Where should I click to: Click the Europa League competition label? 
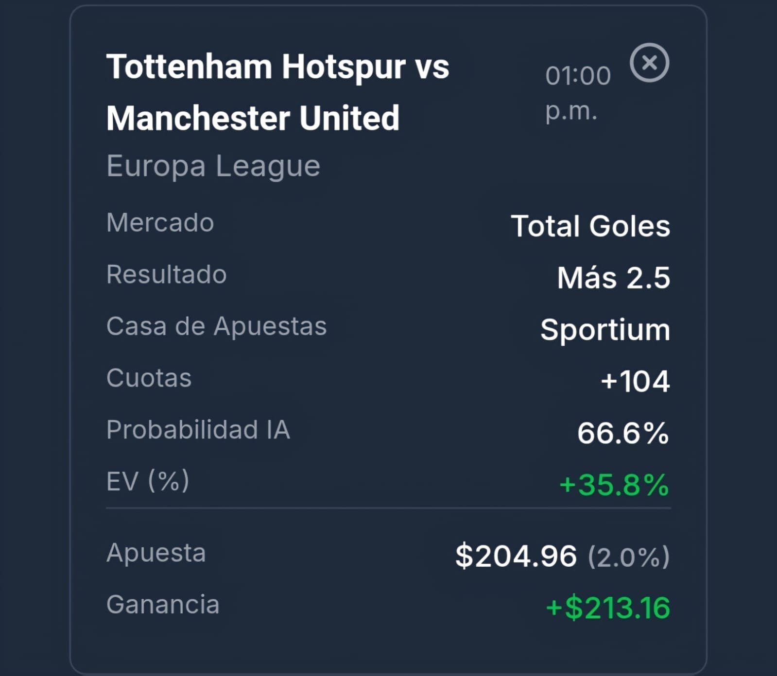click(213, 167)
